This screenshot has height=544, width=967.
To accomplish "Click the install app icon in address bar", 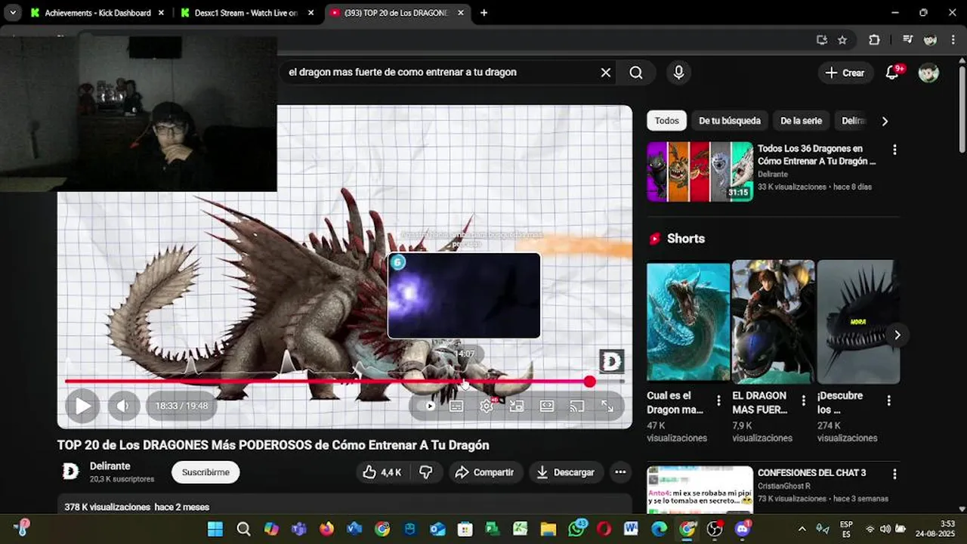I will coord(822,40).
